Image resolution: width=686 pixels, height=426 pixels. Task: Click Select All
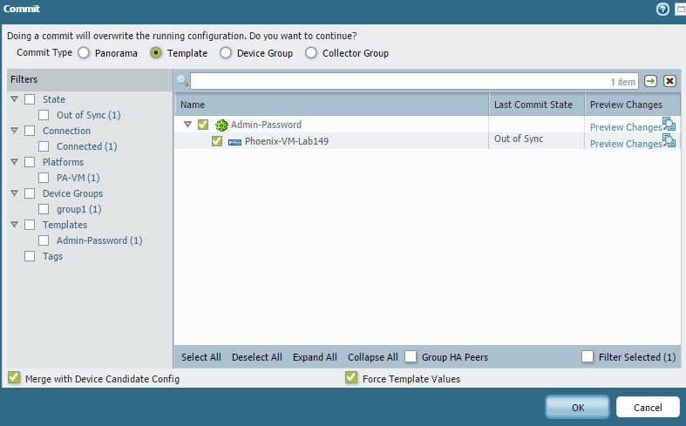(201, 357)
